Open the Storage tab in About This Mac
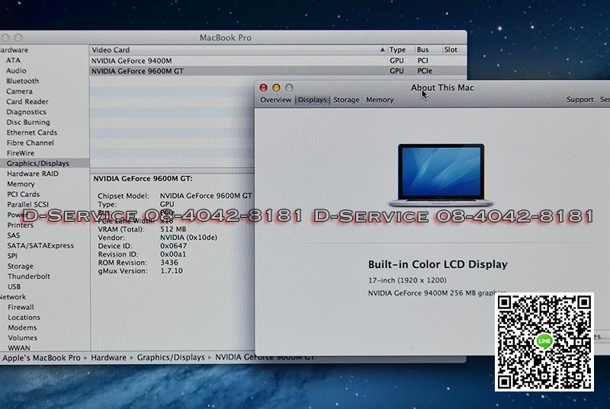This screenshot has width=610, height=409. [346, 100]
